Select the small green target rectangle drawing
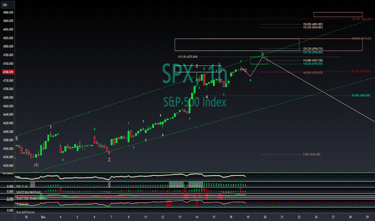 click(259, 60)
